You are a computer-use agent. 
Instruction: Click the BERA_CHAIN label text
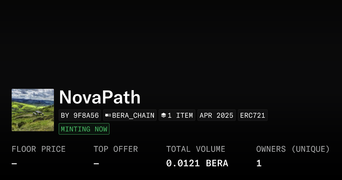133,115
